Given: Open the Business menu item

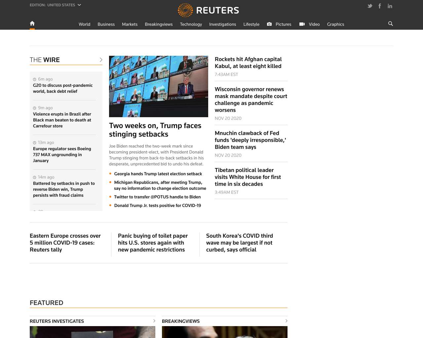Looking at the screenshot, I should (106, 24).
